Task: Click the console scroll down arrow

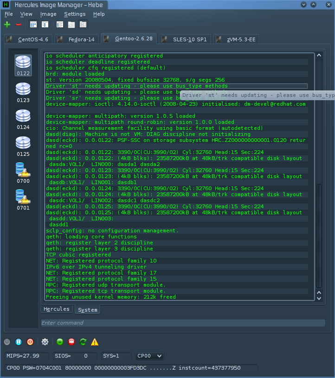Action: [x=319, y=298]
